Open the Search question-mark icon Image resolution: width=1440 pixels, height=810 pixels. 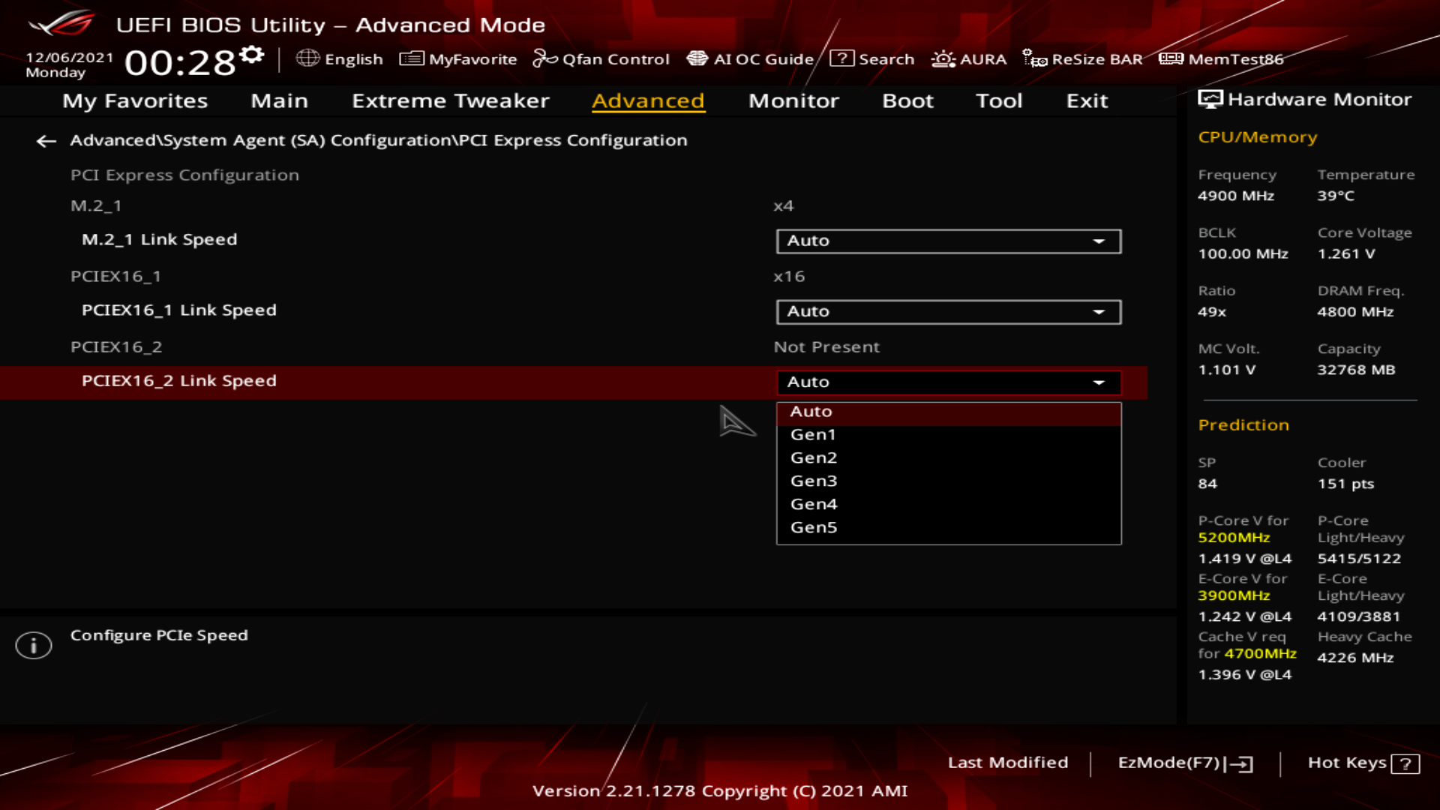click(x=841, y=58)
